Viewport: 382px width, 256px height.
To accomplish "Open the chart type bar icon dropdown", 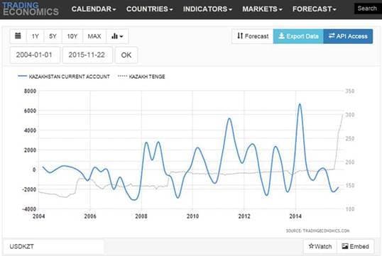I will [x=117, y=36].
